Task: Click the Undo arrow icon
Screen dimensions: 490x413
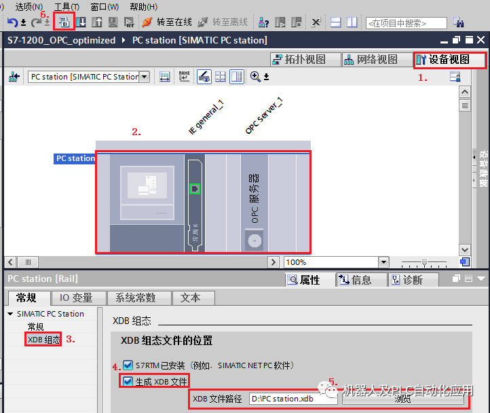Action: [x=12, y=22]
